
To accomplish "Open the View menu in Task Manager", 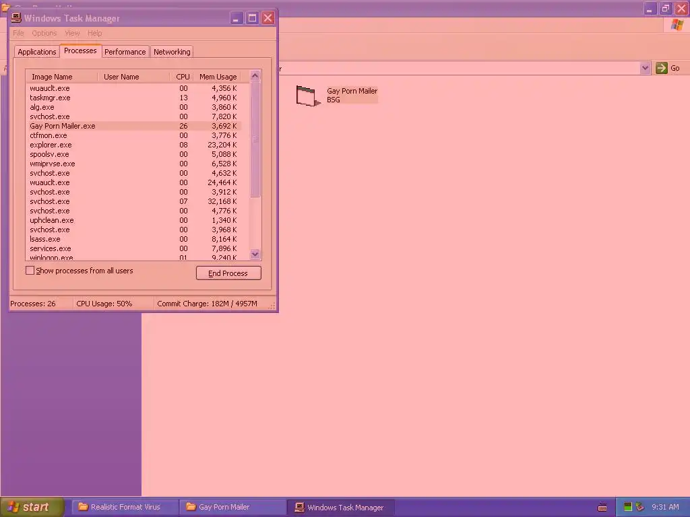I will tap(72, 33).
